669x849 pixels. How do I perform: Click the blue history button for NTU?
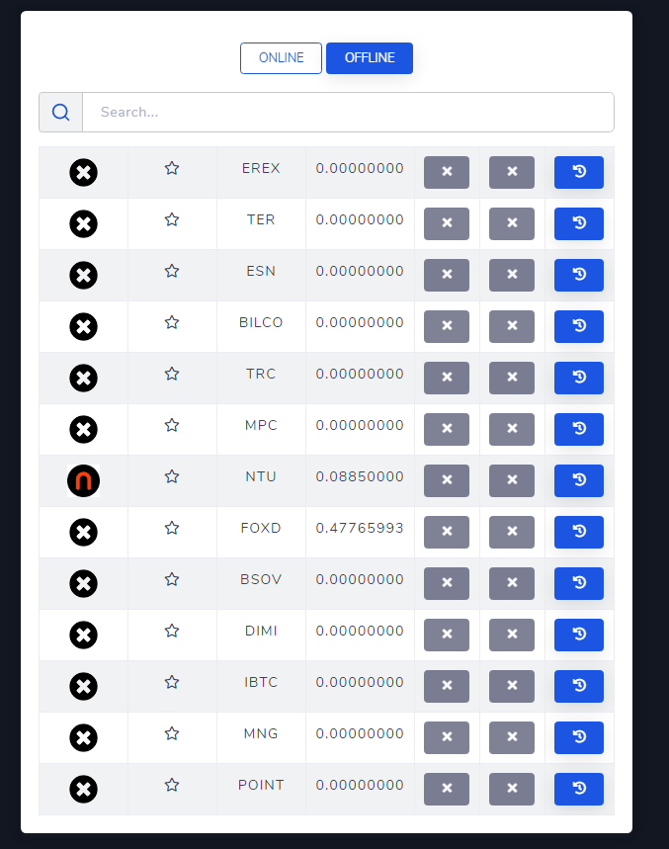[579, 480]
